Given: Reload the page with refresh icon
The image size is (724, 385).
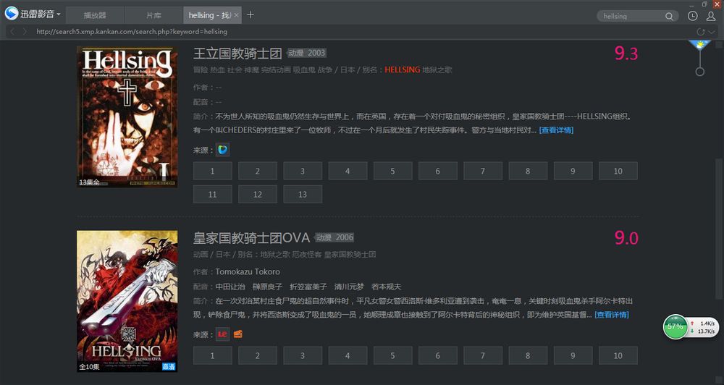Looking at the screenshot, I should coord(700,32).
